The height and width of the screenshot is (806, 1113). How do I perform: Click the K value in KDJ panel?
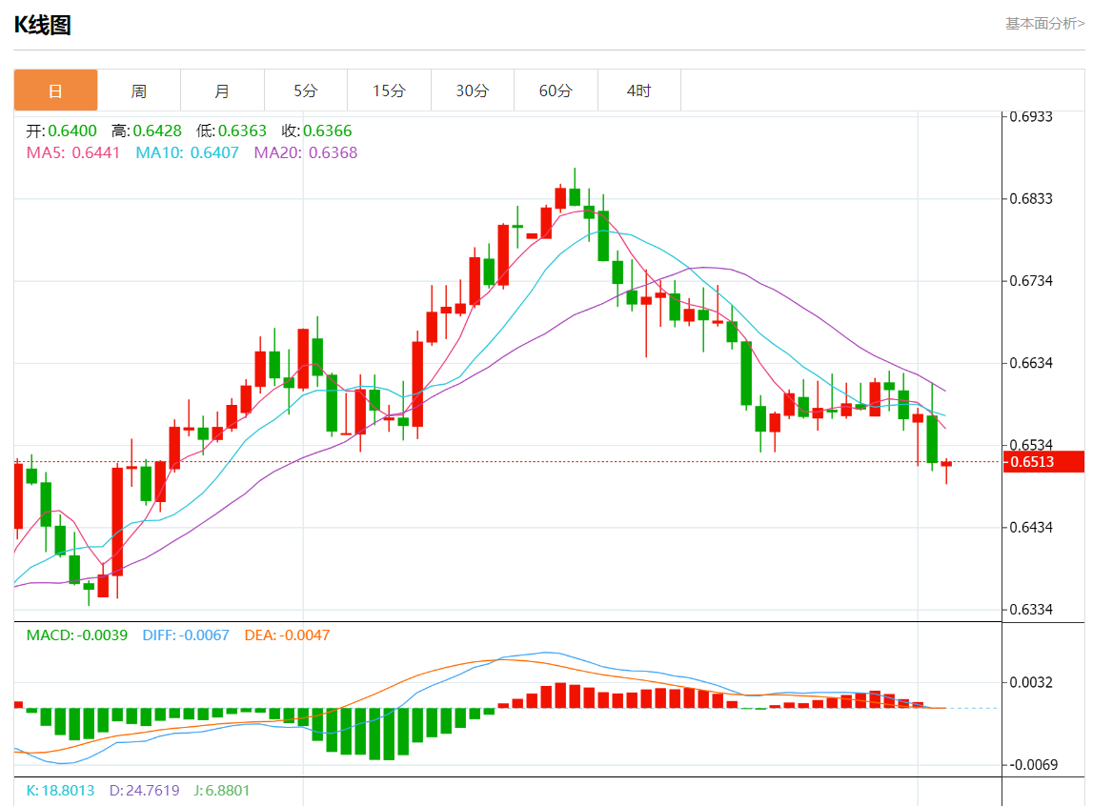tap(60, 791)
